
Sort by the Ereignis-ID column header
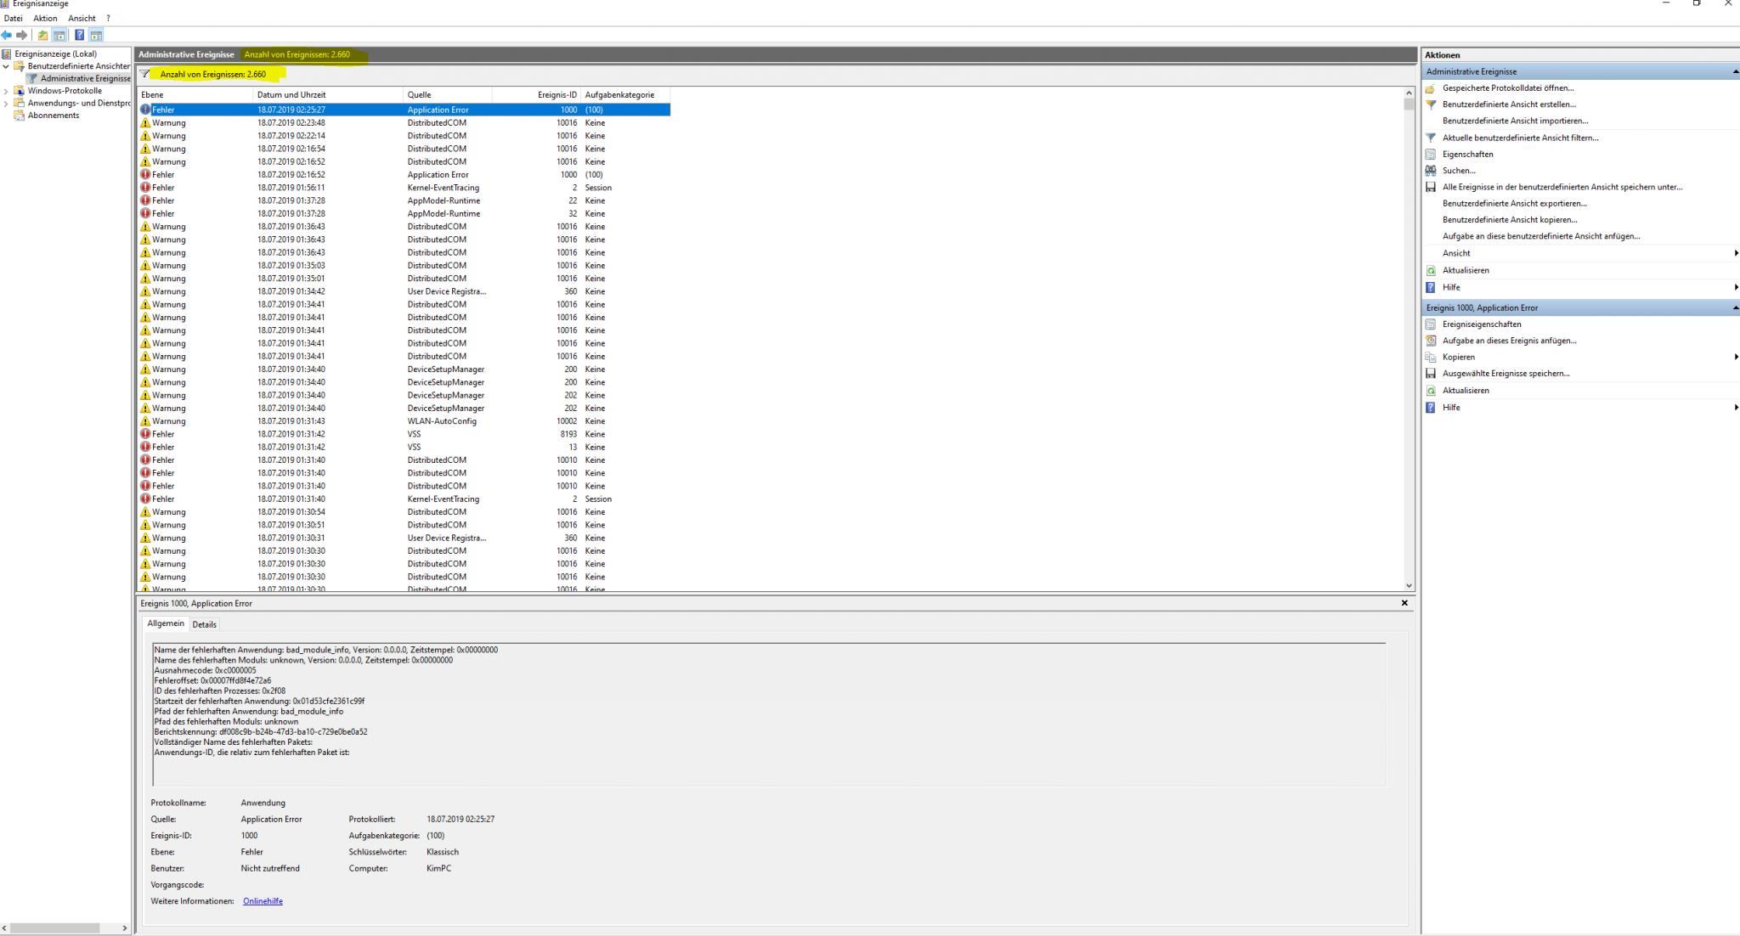pos(556,95)
